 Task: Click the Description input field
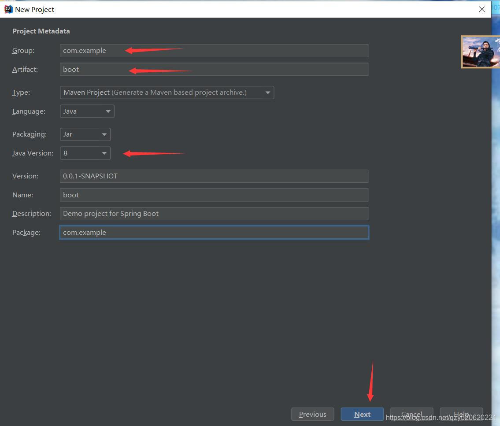(x=214, y=214)
